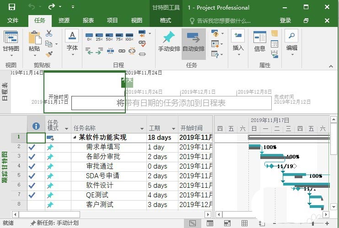Click task table horizontal scrollbar right arrow

(x=208, y=215)
